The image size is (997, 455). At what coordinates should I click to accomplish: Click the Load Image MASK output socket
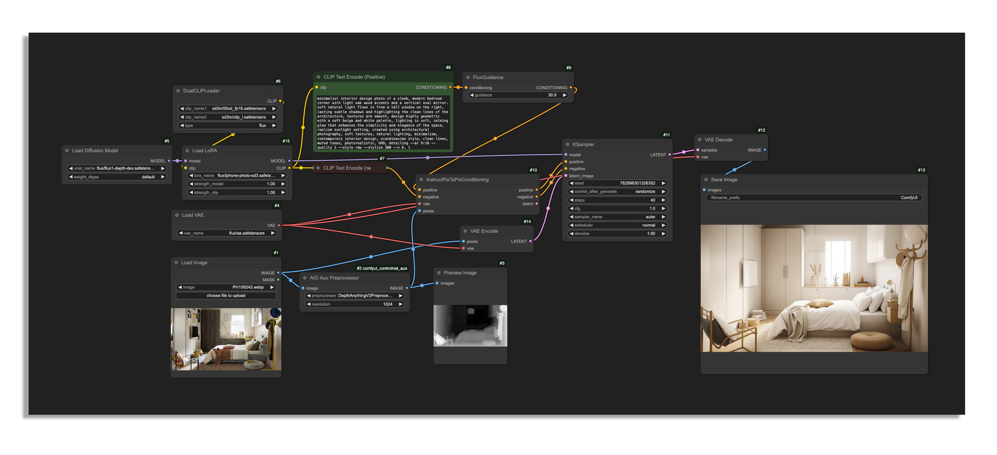[x=278, y=280]
